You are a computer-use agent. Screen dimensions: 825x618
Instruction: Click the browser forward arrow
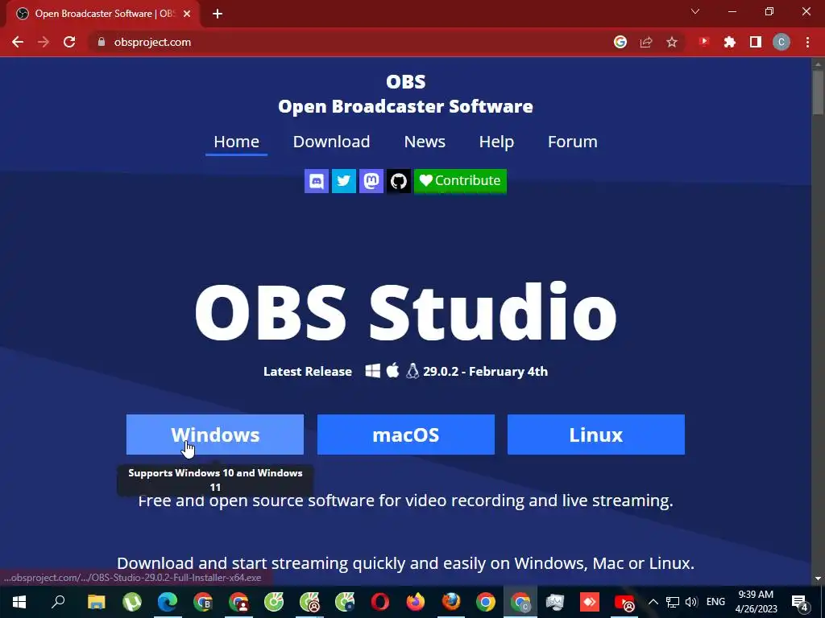point(44,42)
